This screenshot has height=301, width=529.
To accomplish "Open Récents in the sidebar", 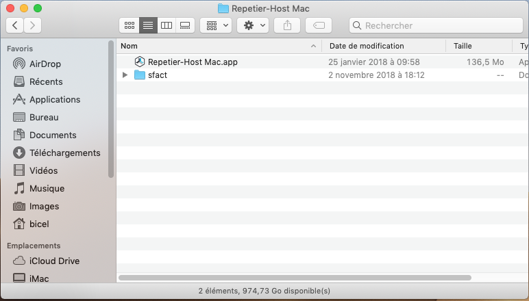I will click(x=46, y=82).
